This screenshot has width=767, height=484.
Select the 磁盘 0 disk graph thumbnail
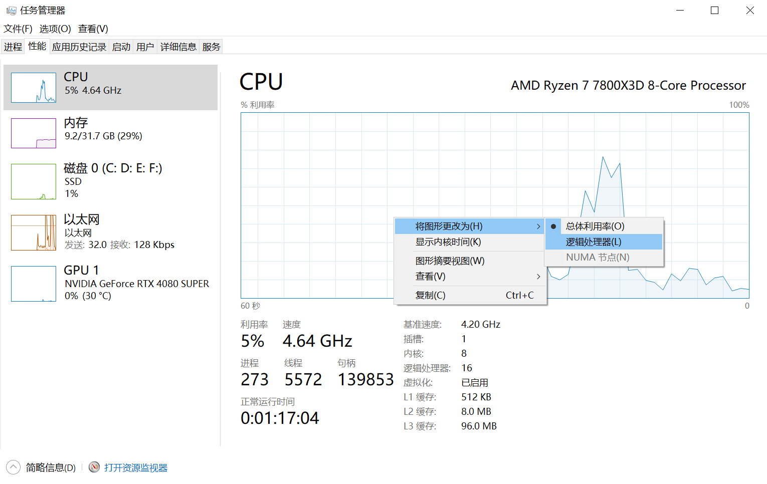tap(34, 181)
